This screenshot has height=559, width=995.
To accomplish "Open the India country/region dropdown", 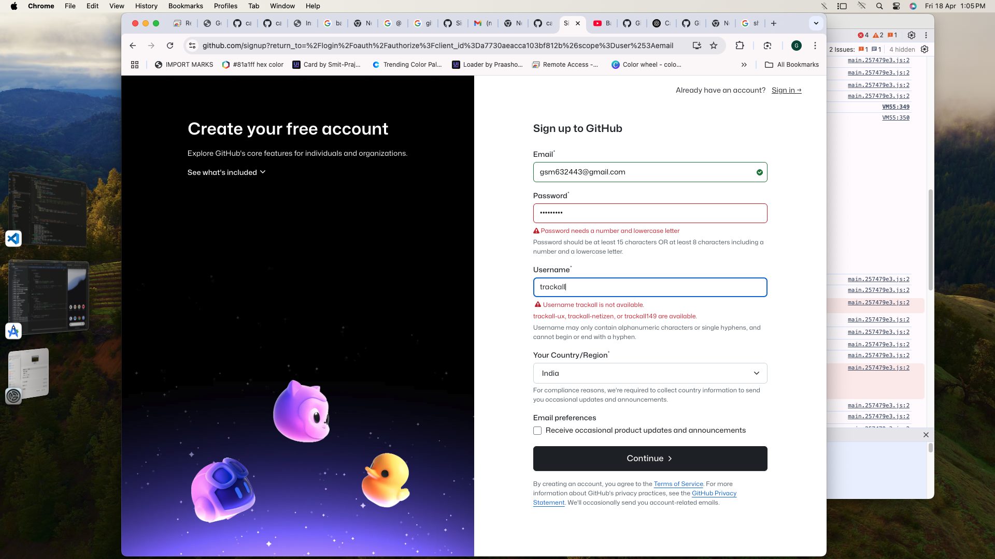I will (x=650, y=373).
